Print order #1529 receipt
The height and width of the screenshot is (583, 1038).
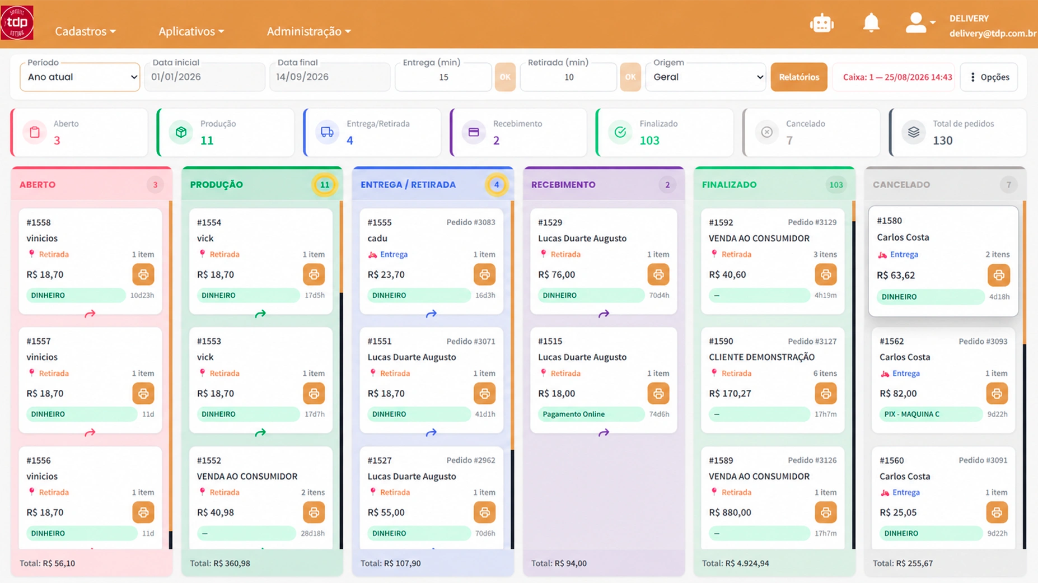(x=658, y=274)
